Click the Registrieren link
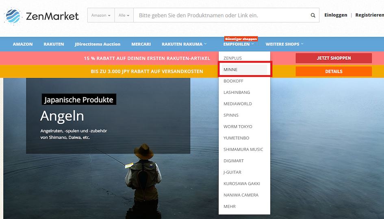The height and width of the screenshot is (219, 384). [369, 15]
